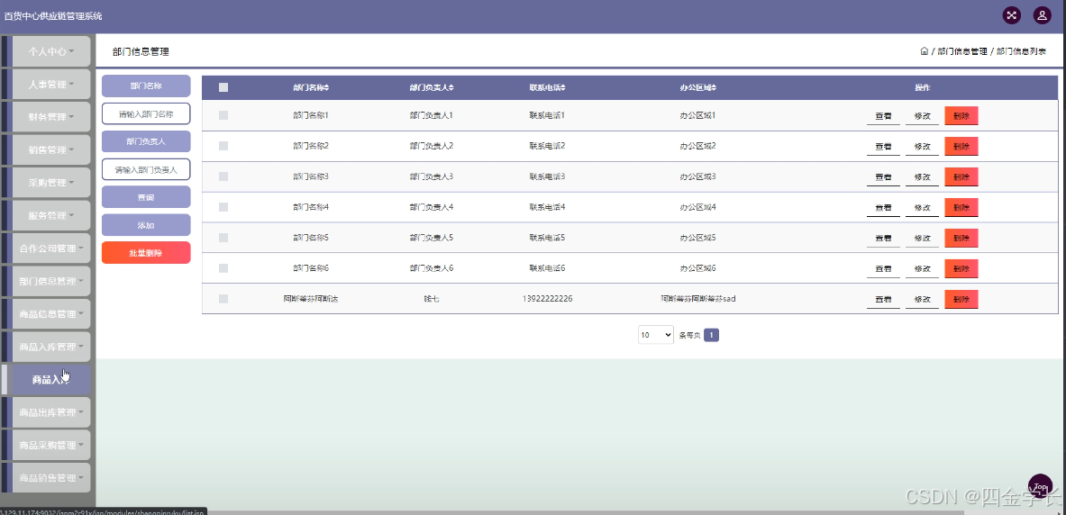Select checkbox for row 部门名称6
Screen dimensions: 1066x515
coord(223,268)
